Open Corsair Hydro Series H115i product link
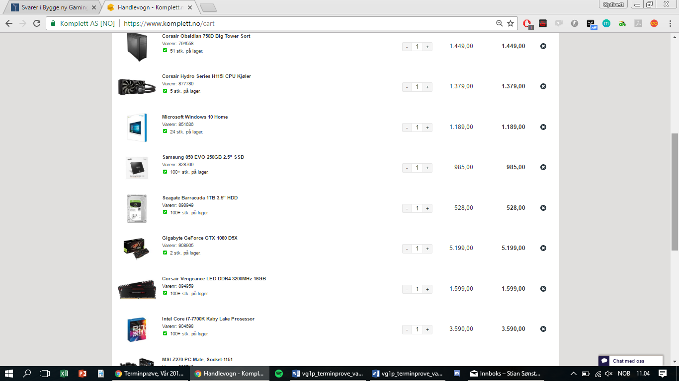The height and width of the screenshot is (381, 679). 206,76
